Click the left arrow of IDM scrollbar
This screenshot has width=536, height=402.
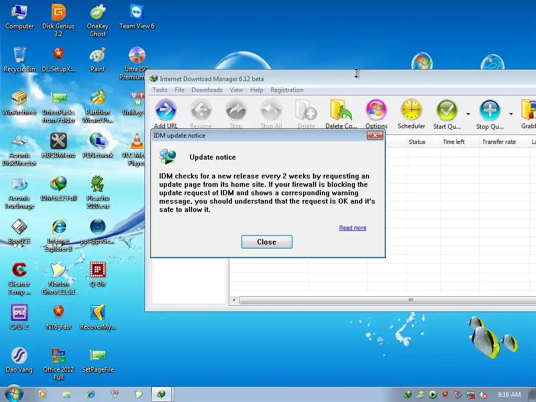(234, 300)
